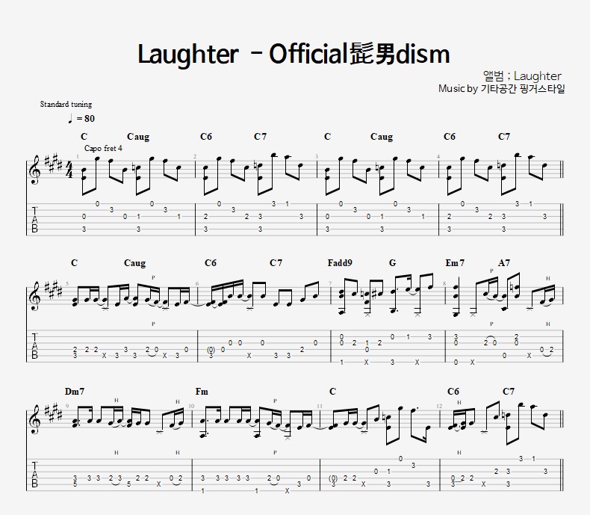
Task: Click the title "Laughter - Official髭男dism"
Action: [x=294, y=55]
